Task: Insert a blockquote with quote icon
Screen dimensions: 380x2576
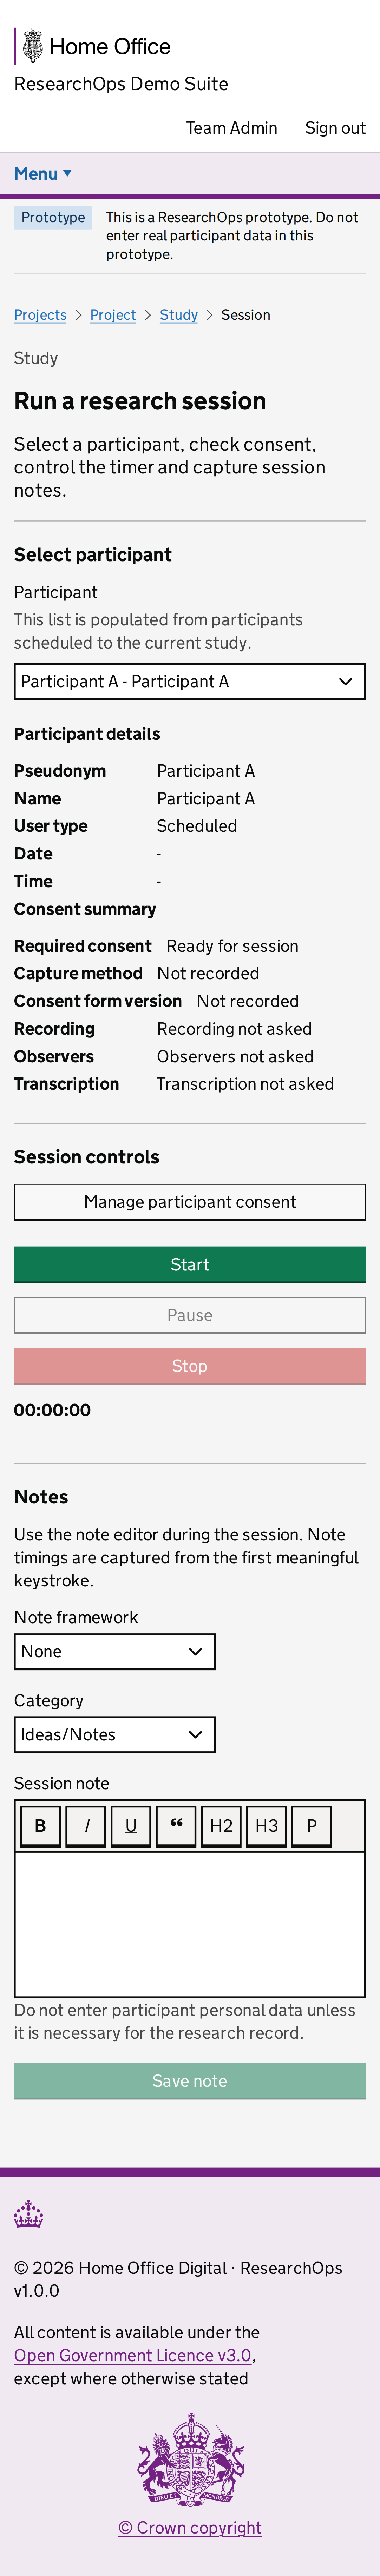Action: pos(176,1825)
